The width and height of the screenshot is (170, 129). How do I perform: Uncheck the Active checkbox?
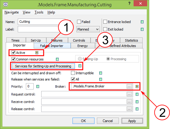pyautogui.click(x=13, y=53)
